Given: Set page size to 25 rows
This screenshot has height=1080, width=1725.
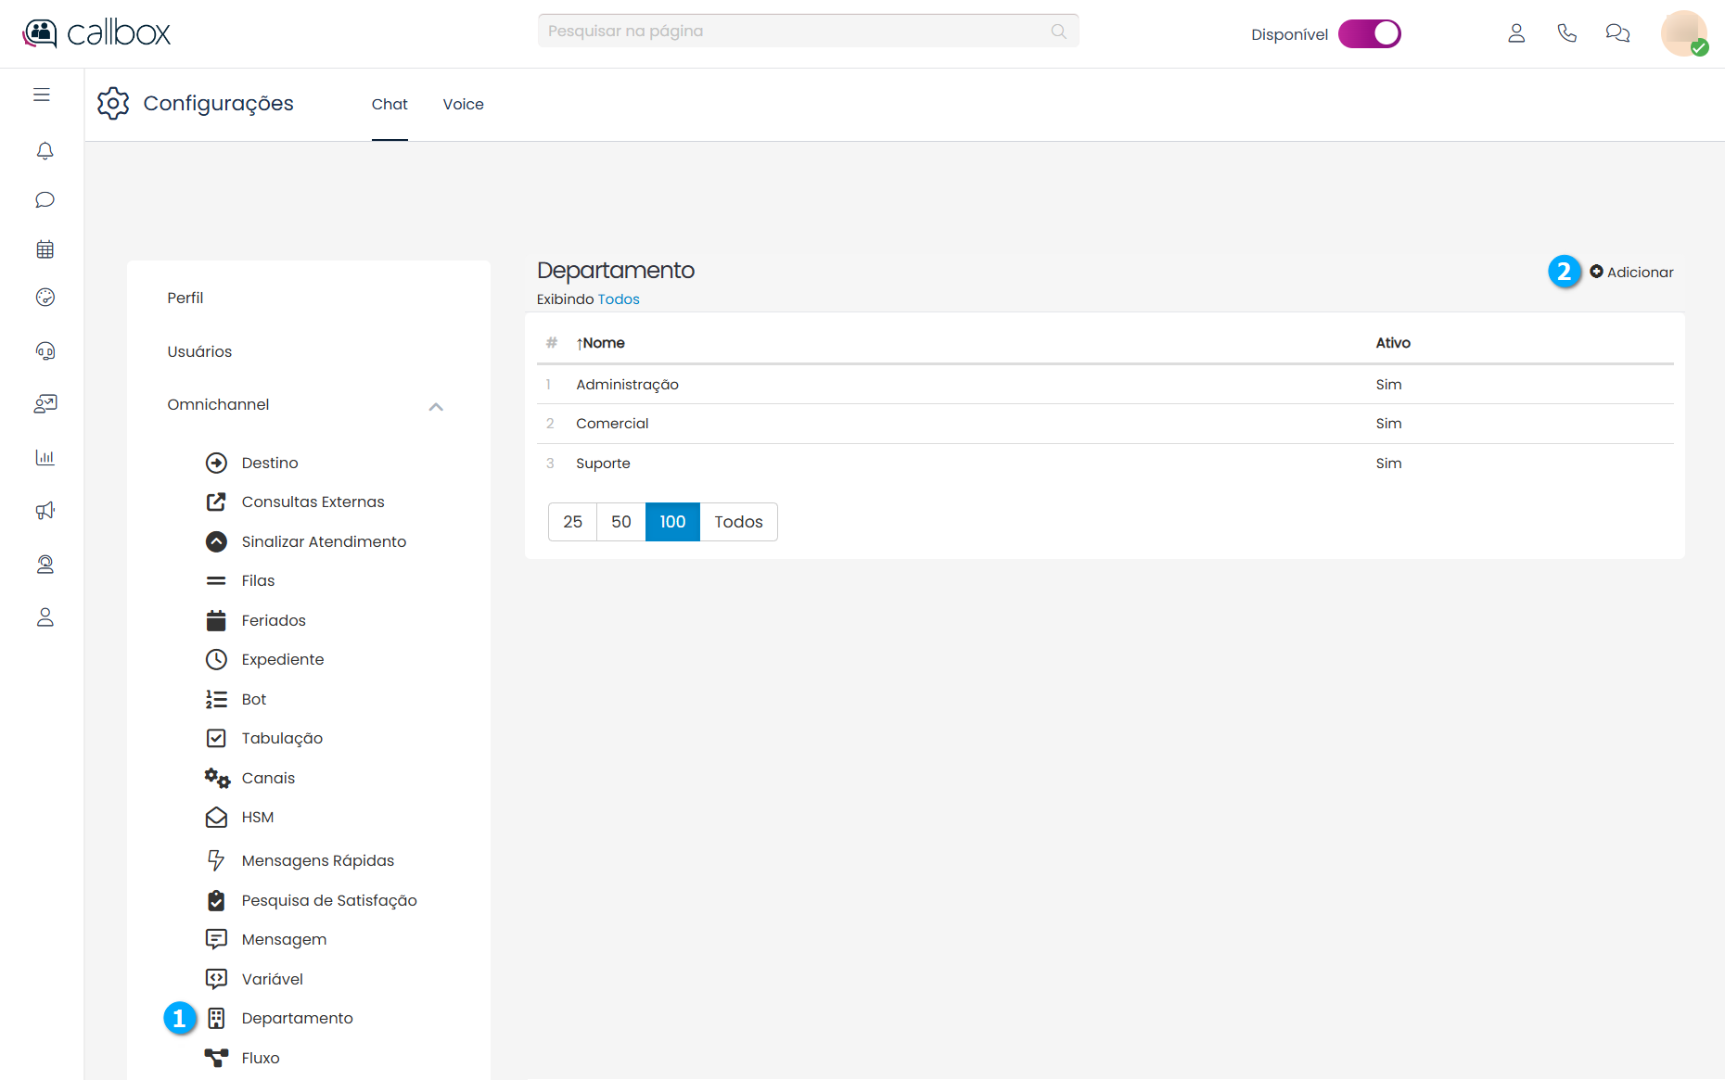Looking at the screenshot, I should (x=572, y=522).
